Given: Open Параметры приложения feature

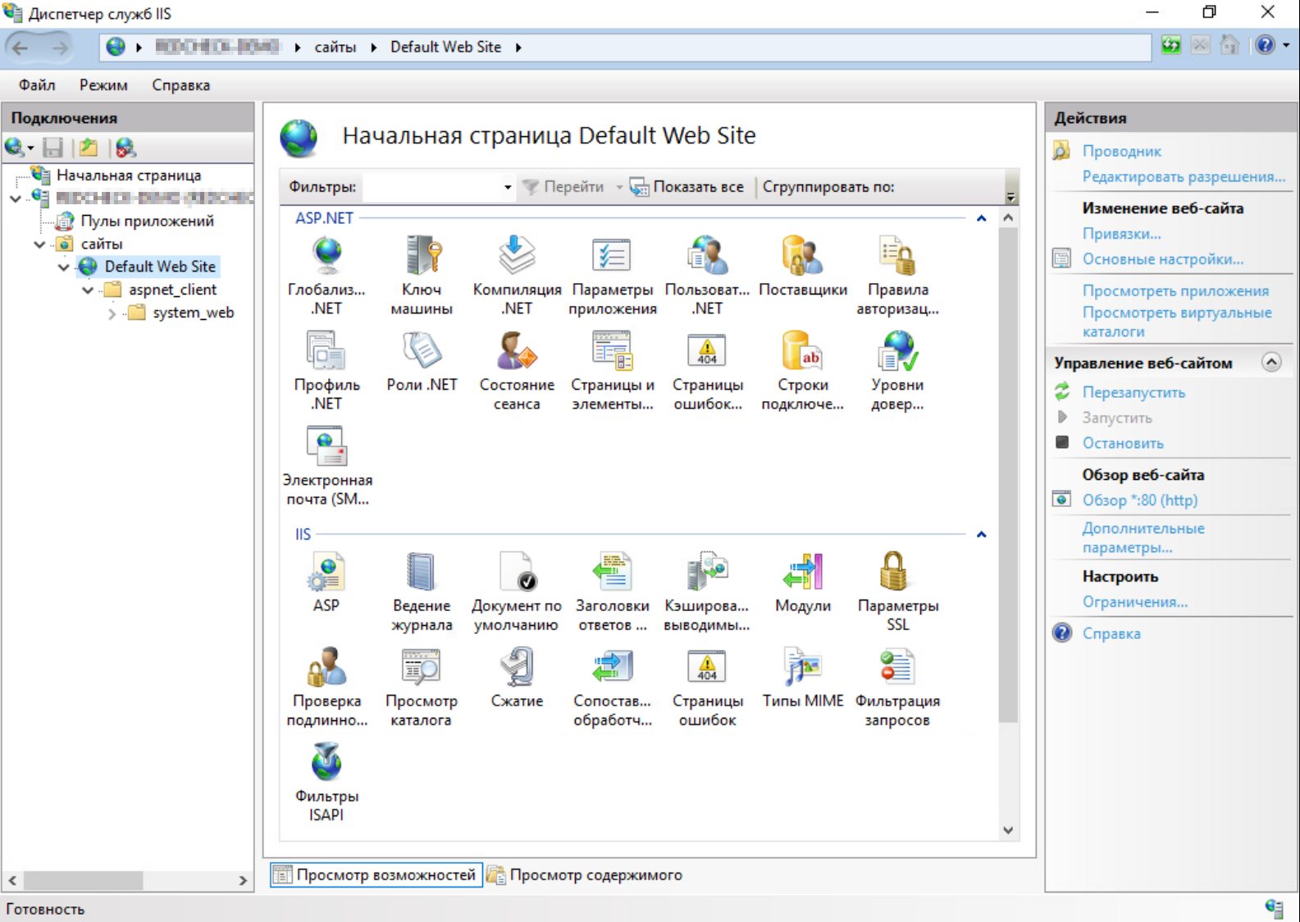Looking at the screenshot, I should pyautogui.click(x=612, y=275).
